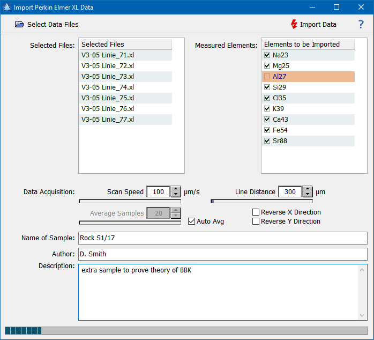This screenshot has width=374, height=340.
Task: Click the Average Samples down arrow
Action: pyautogui.click(x=176, y=216)
